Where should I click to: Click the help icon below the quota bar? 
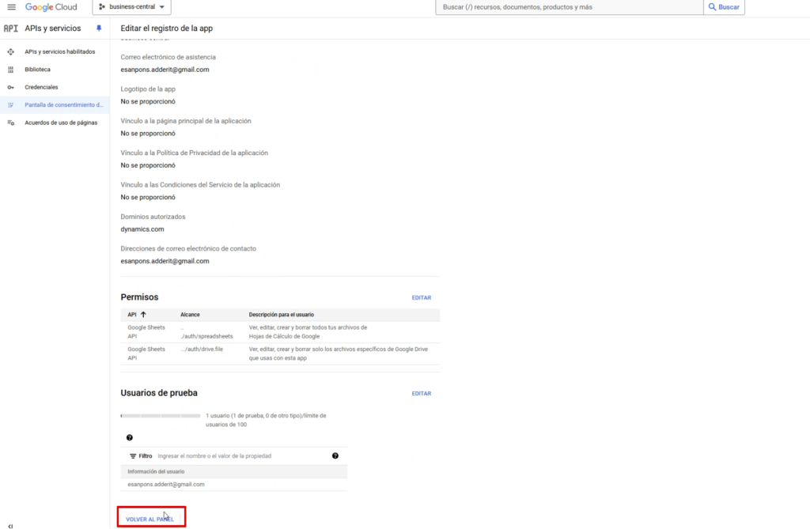pyautogui.click(x=130, y=437)
